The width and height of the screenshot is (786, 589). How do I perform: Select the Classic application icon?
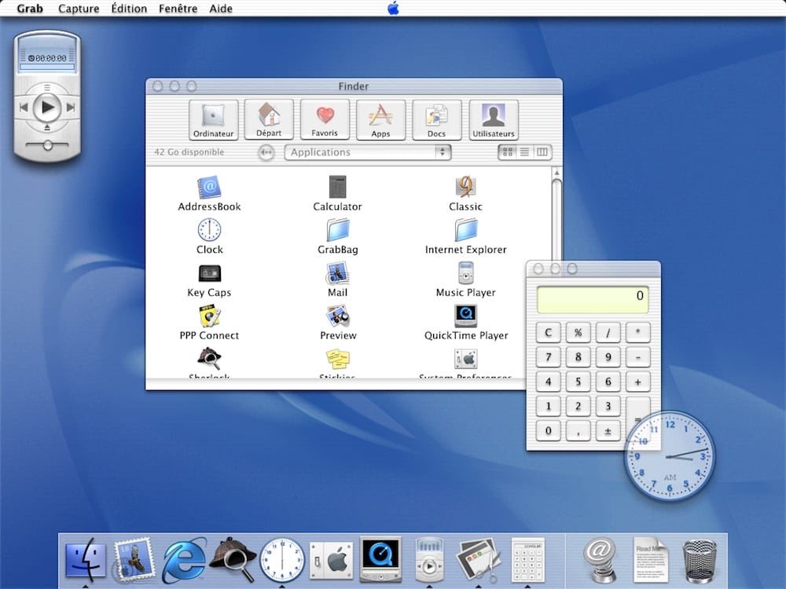click(465, 187)
